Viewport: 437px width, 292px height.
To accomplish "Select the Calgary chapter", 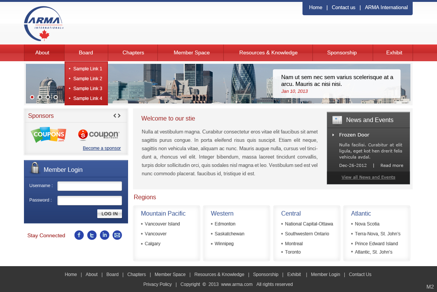I will click(x=152, y=244).
